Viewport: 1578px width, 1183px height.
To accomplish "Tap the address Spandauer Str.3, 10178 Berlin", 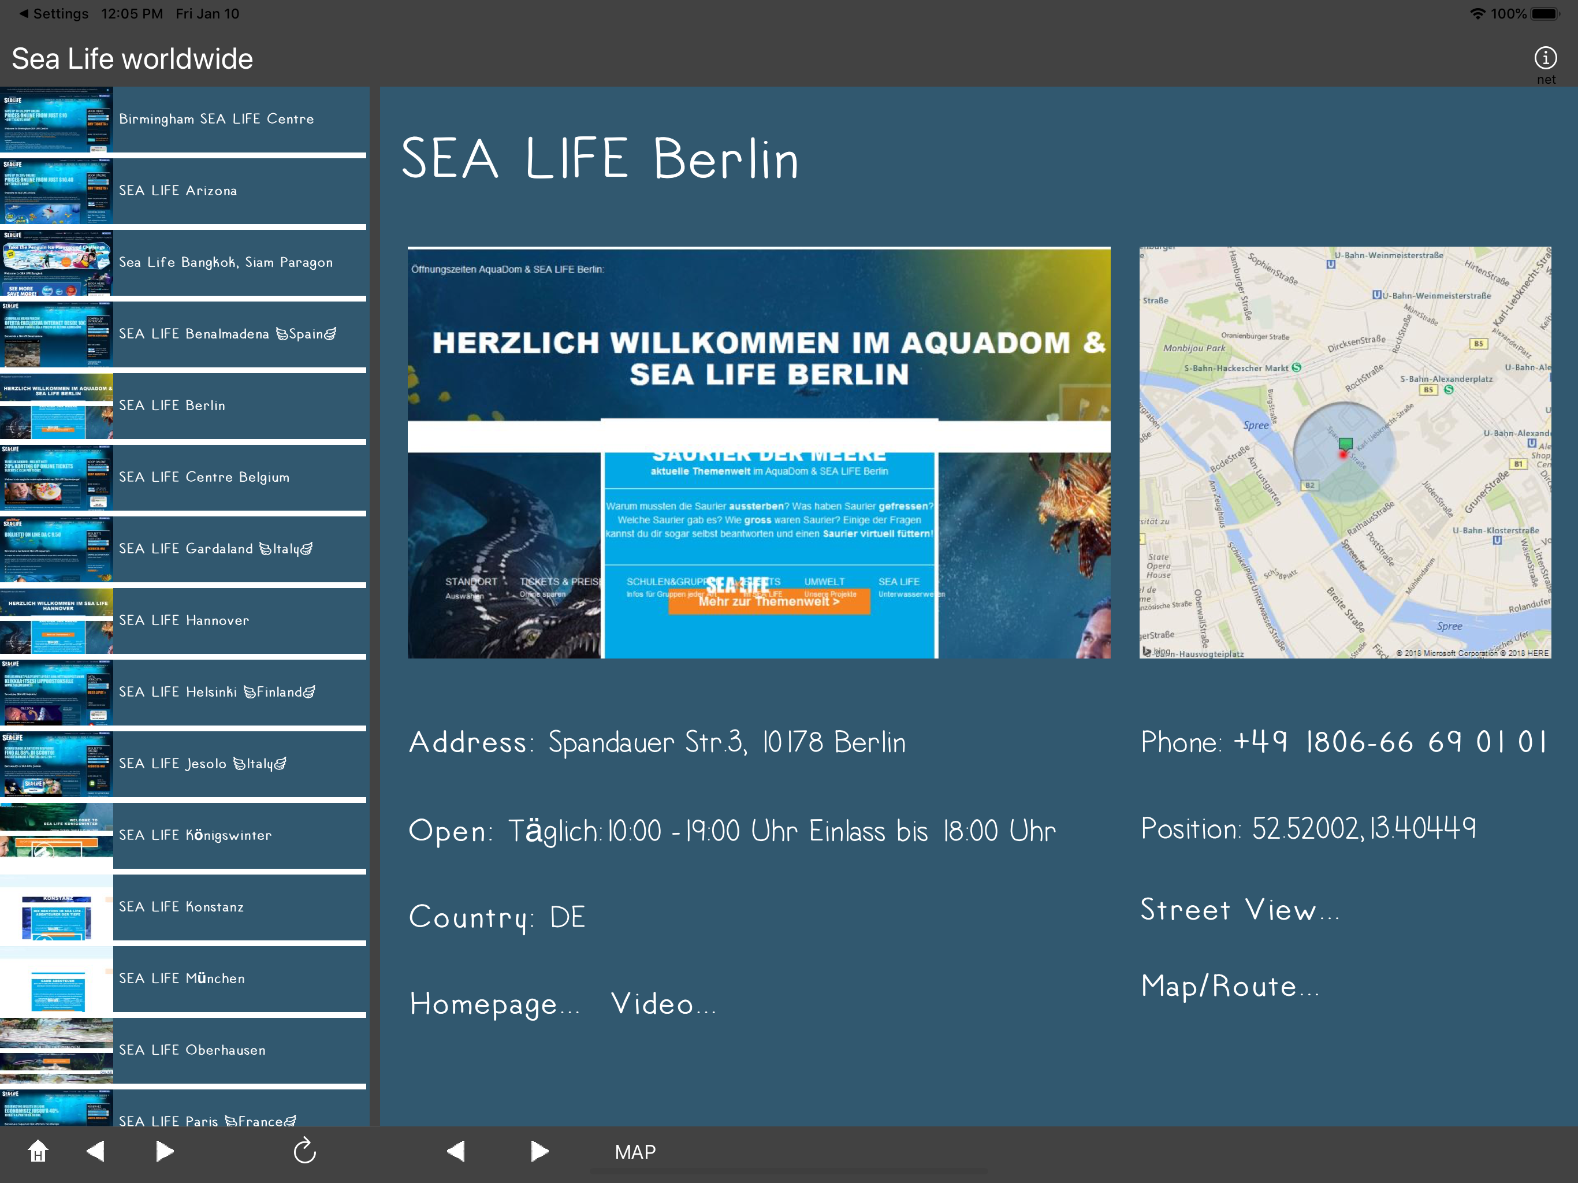I will 727,742.
